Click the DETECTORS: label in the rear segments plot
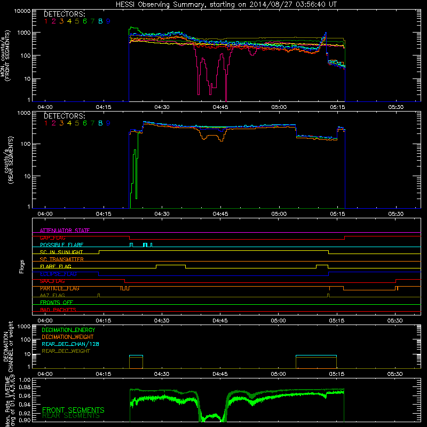Image resolution: width=427 pixels, height=427 pixels. click(x=64, y=116)
